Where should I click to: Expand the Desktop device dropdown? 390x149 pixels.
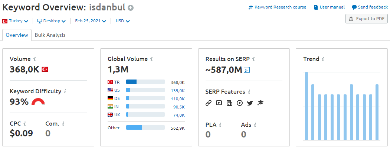pyautogui.click(x=52, y=21)
